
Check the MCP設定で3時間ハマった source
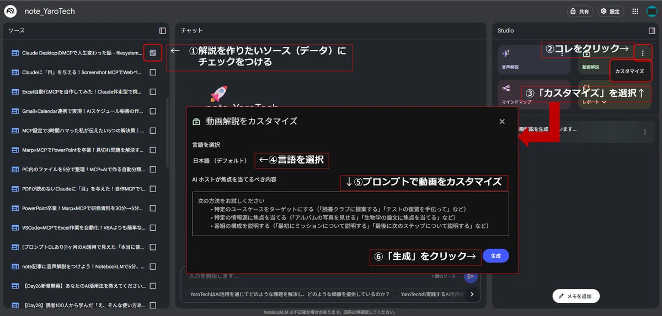coord(153,131)
